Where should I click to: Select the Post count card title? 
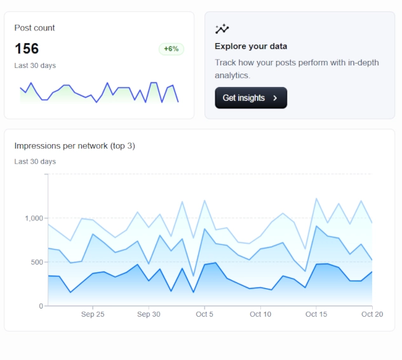point(35,28)
